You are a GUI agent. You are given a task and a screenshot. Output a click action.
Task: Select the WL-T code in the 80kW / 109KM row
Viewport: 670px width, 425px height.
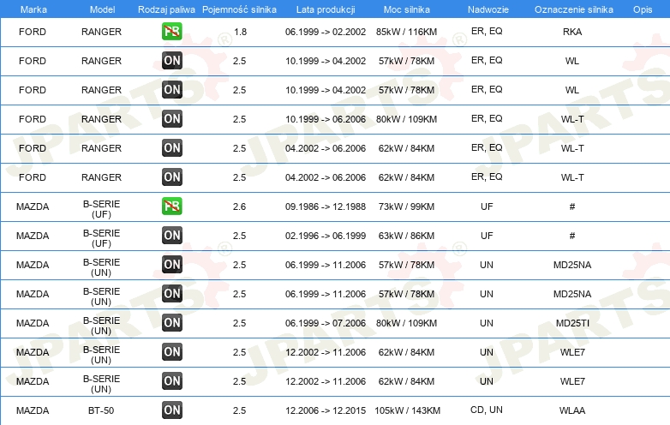point(572,119)
